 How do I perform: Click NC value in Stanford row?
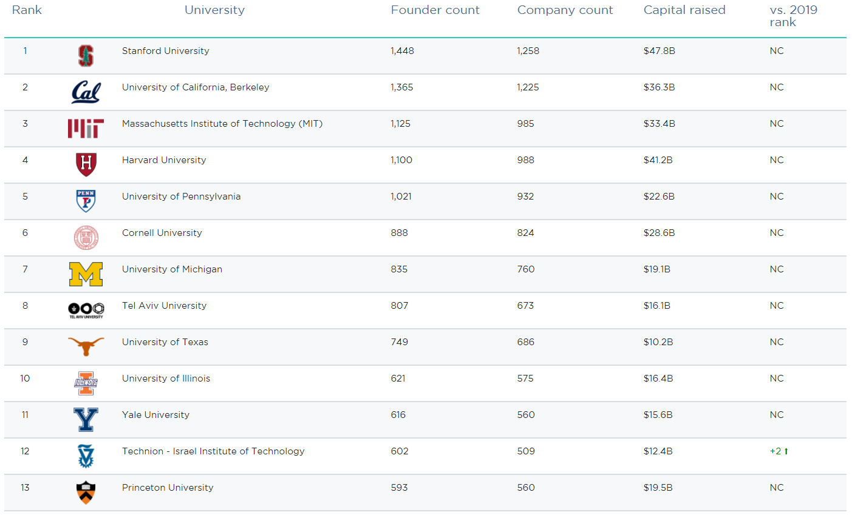click(x=777, y=51)
